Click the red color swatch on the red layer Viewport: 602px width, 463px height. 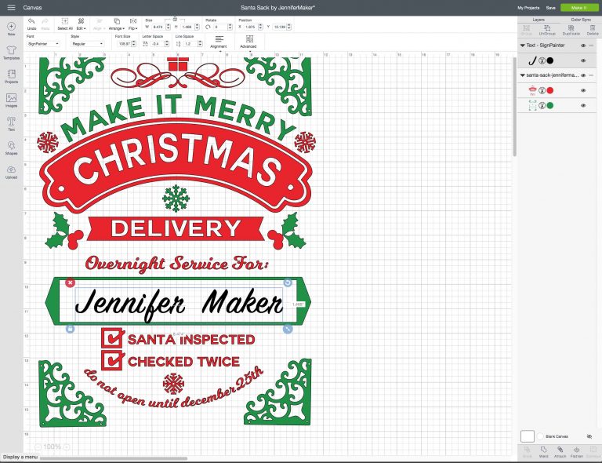pyautogui.click(x=550, y=91)
